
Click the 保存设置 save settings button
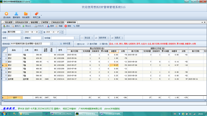[65, 44]
